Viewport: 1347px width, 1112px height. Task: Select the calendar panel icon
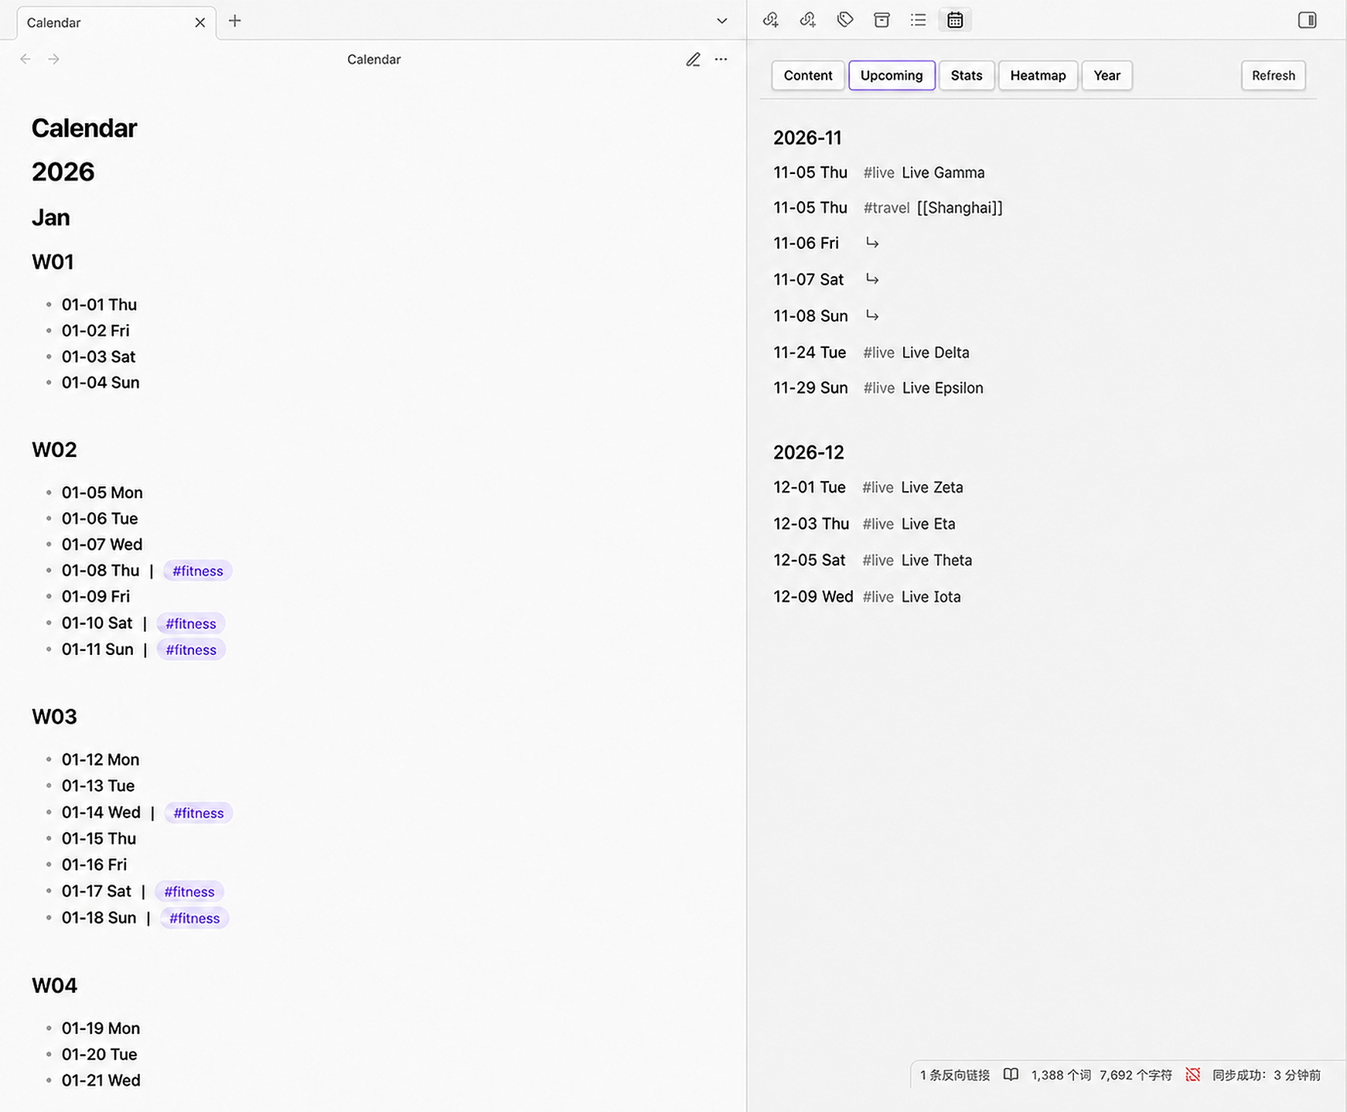pos(955,20)
